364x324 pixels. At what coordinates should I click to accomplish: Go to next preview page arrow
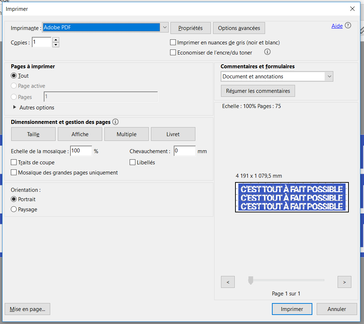(x=344, y=282)
